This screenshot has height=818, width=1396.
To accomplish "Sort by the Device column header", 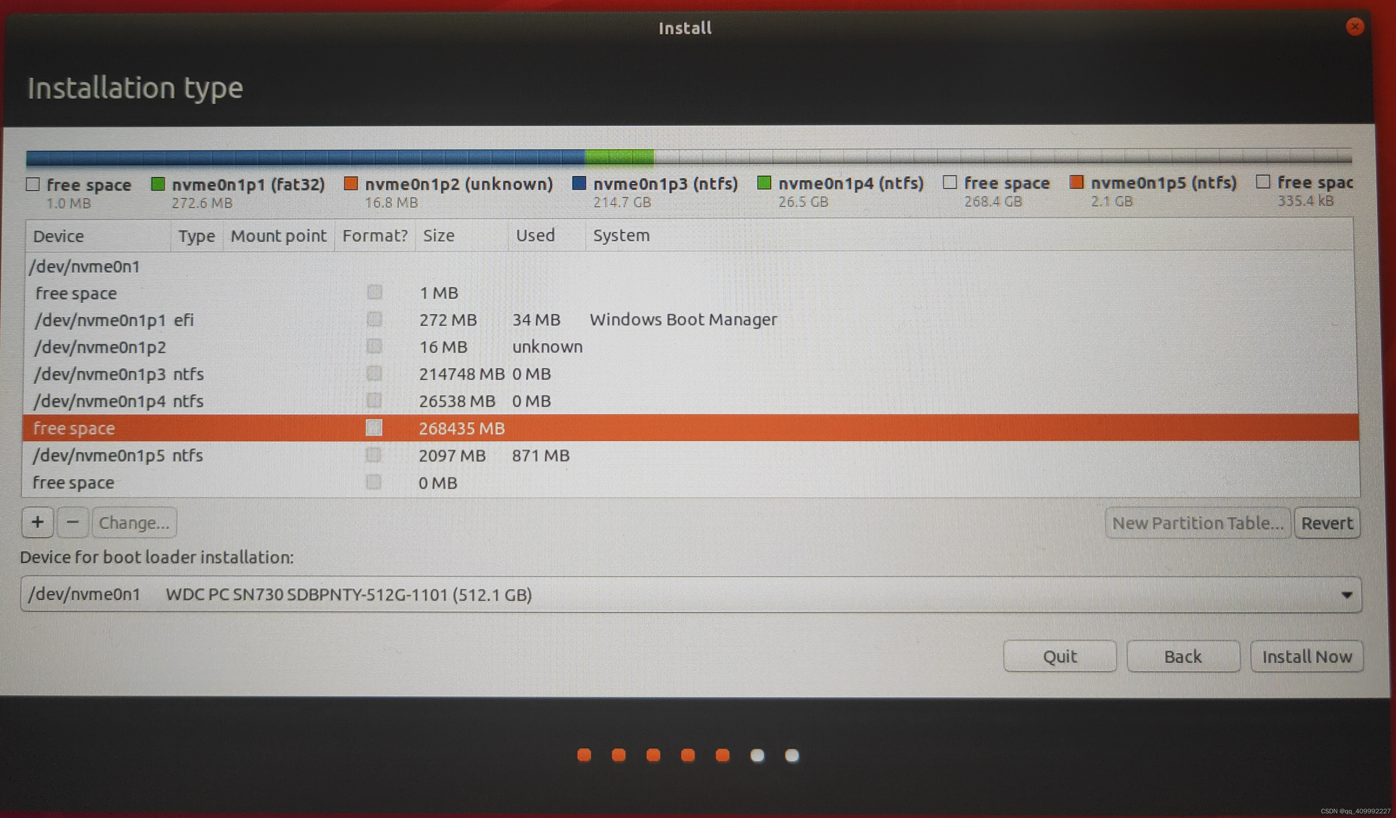I will coord(98,236).
